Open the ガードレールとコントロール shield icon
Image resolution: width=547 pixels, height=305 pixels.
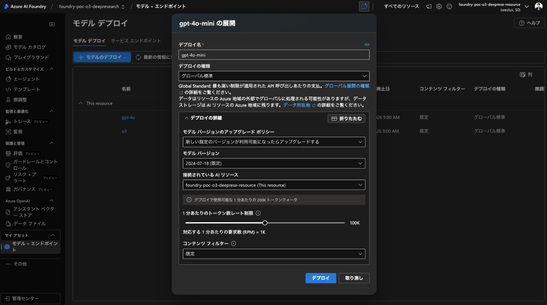click(x=8, y=165)
